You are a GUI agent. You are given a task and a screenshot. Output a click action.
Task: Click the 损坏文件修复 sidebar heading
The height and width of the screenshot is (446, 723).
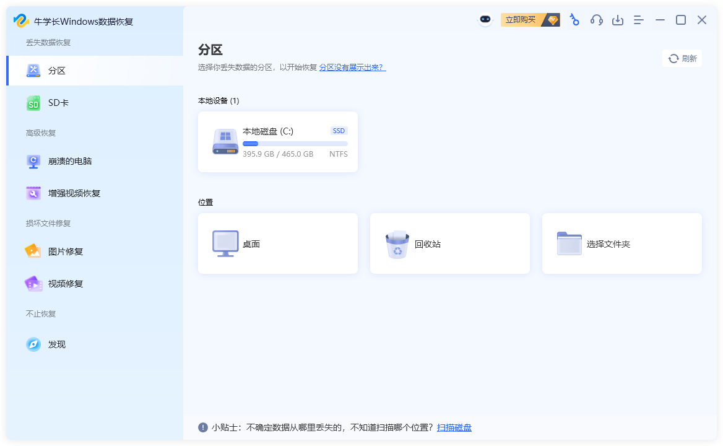click(x=48, y=223)
